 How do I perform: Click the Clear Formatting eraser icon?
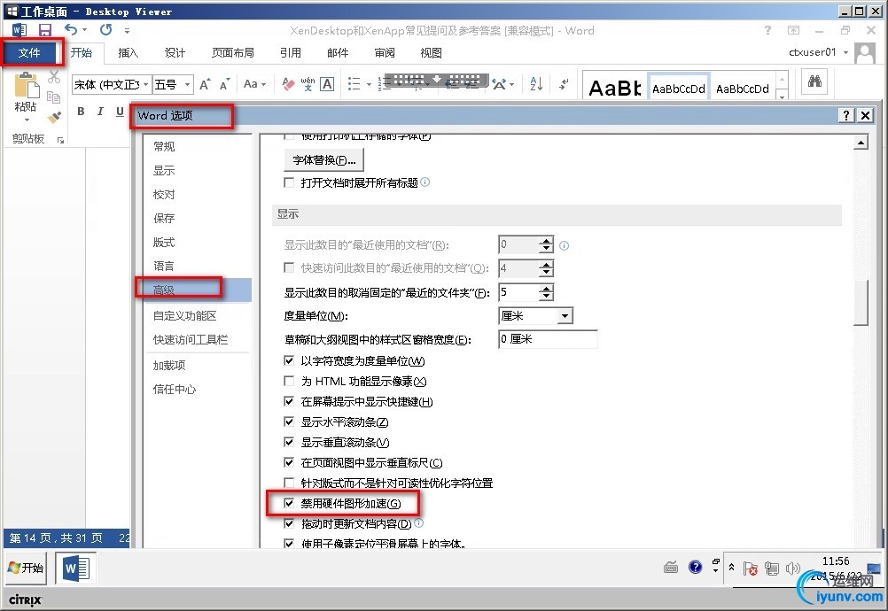coord(288,84)
